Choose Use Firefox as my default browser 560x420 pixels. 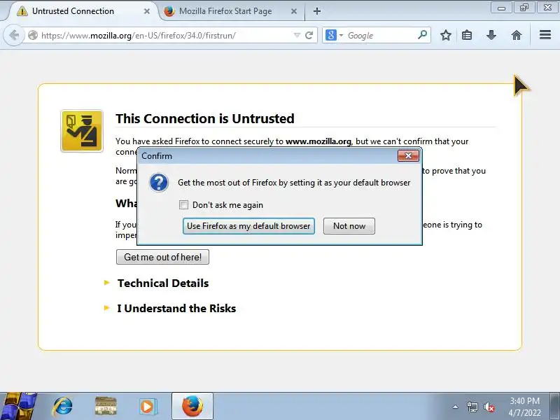coord(248,226)
